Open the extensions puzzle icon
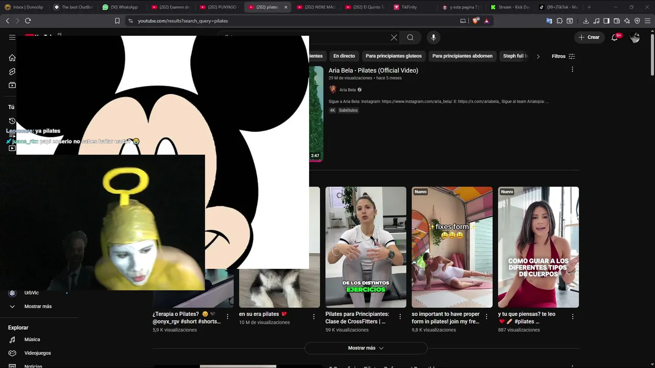The width and height of the screenshot is (655, 368). tap(559, 21)
